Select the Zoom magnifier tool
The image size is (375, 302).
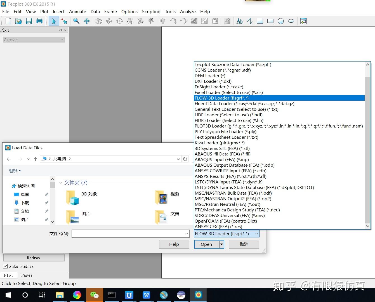pos(76,21)
